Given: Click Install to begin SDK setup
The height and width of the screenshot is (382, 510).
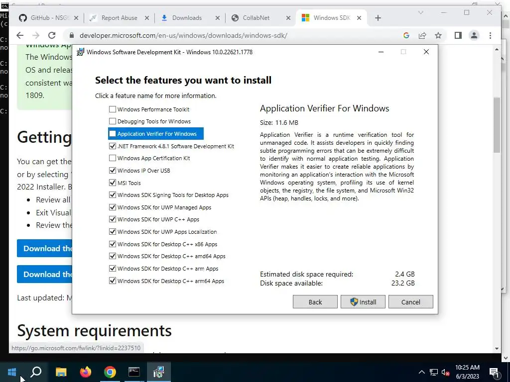Looking at the screenshot, I should 363,302.
